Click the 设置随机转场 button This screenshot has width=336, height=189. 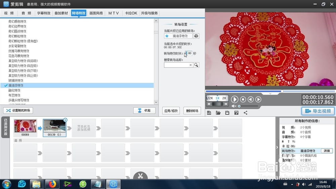pyautogui.click(x=18, y=110)
